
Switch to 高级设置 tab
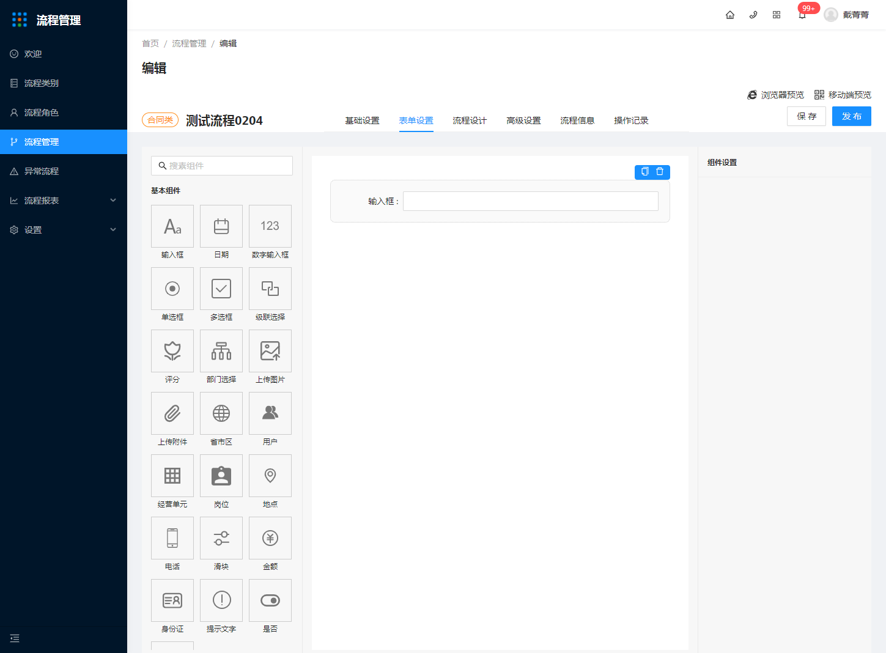pyautogui.click(x=524, y=120)
